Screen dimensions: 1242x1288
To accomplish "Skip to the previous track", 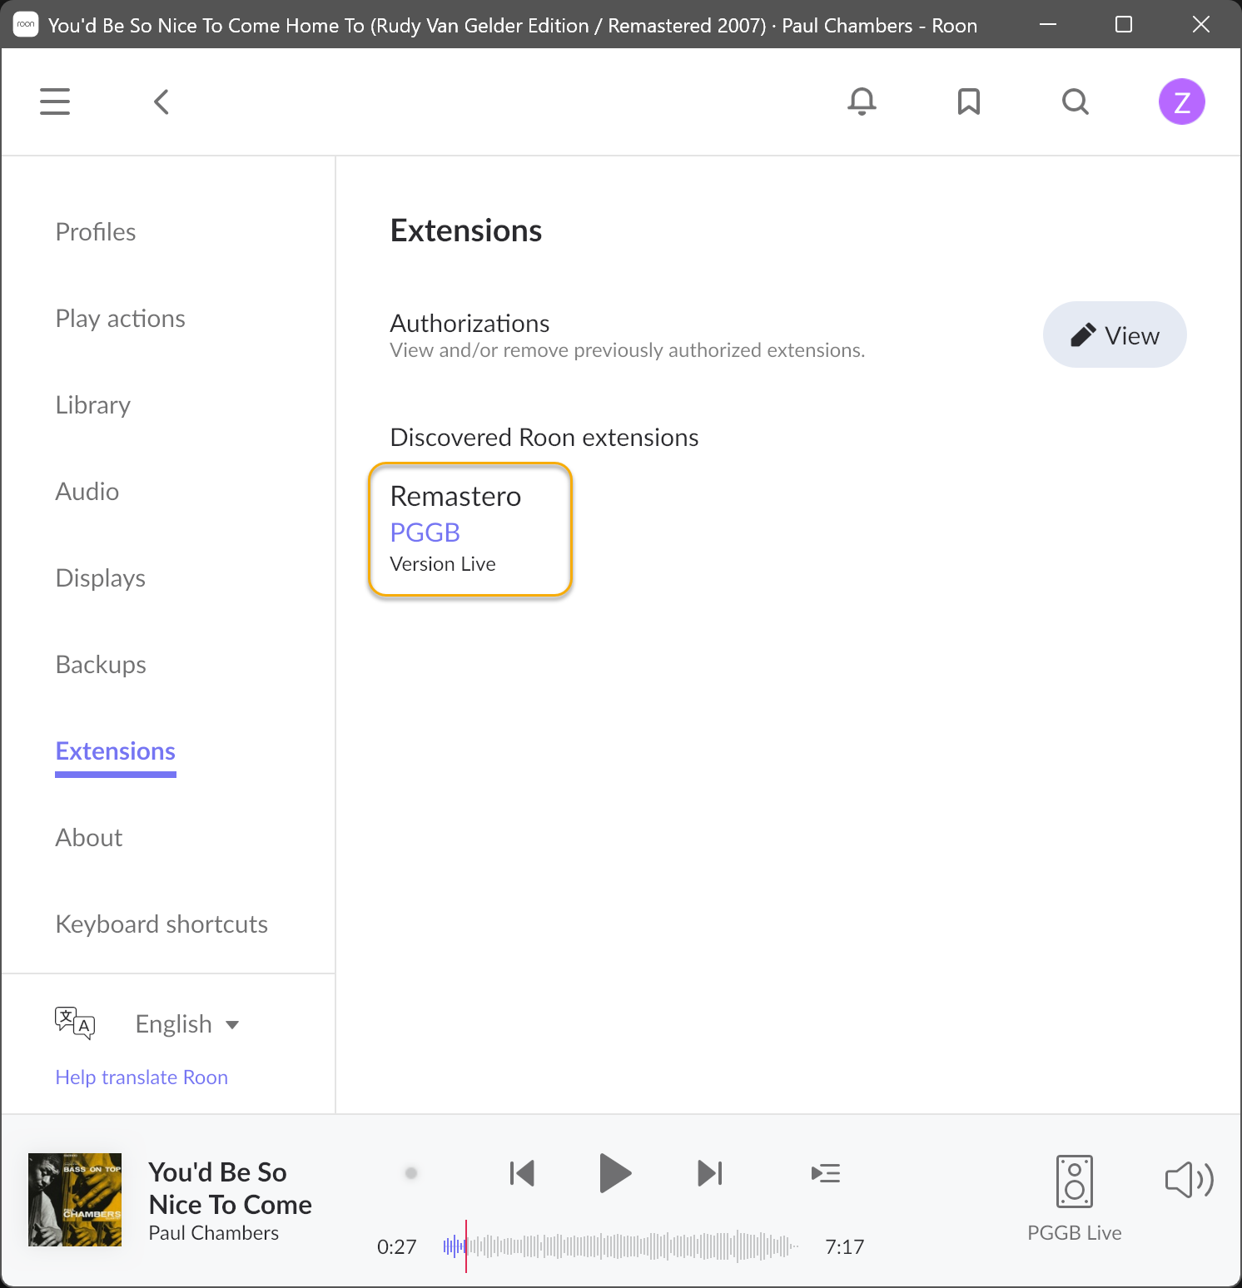I will (x=522, y=1173).
